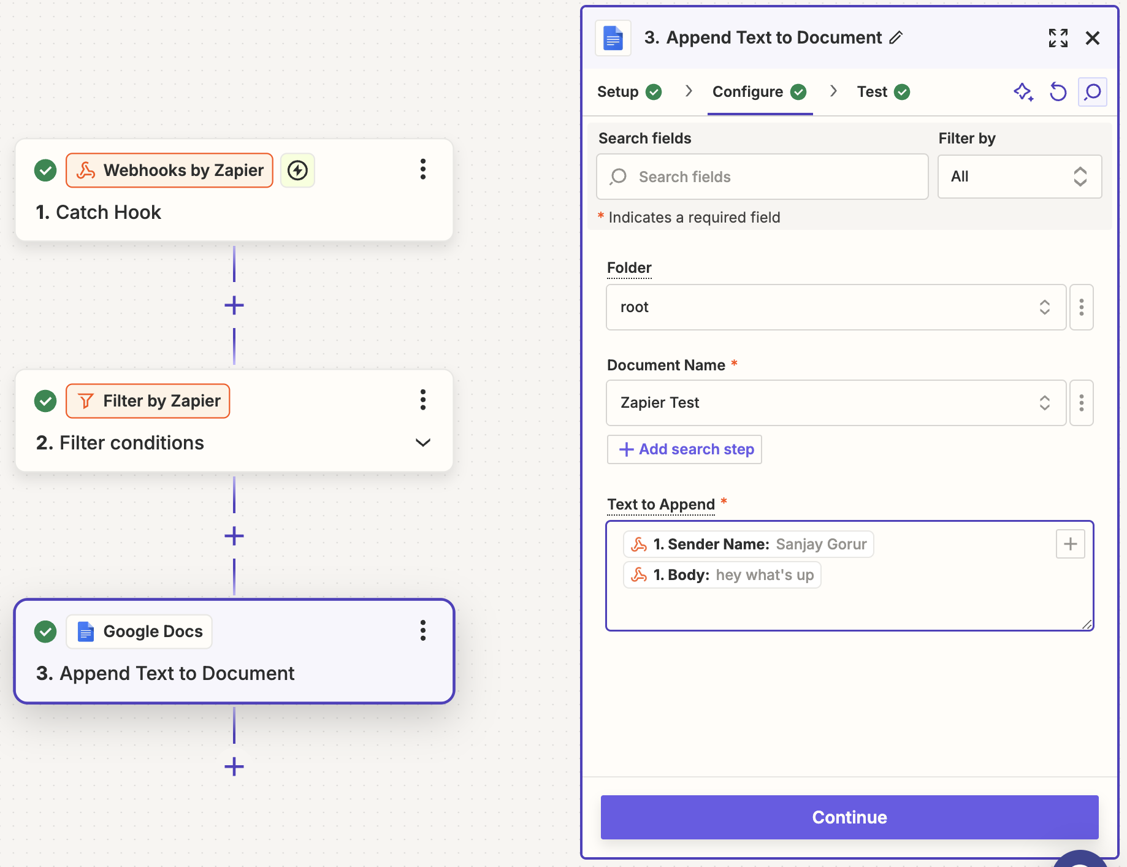Switch to the Setup tab
The height and width of the screenshot is (867, 1127).
629,92
